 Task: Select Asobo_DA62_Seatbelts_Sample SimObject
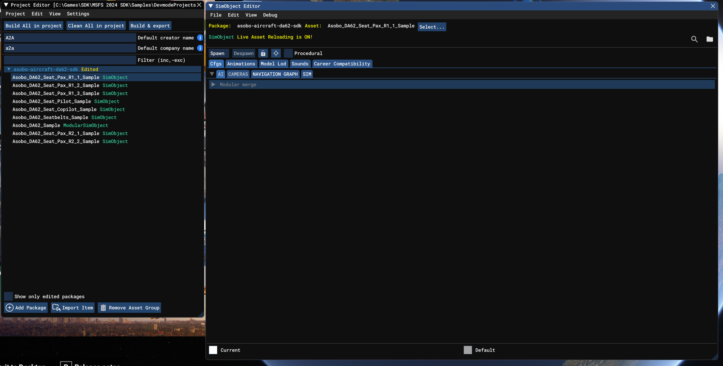(106, 117)
